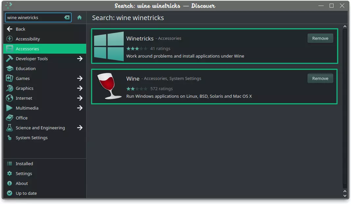Open the Multimedia category label
This screenshot has width=351, height=204.
pyautogui.click(x=27, y=108)
